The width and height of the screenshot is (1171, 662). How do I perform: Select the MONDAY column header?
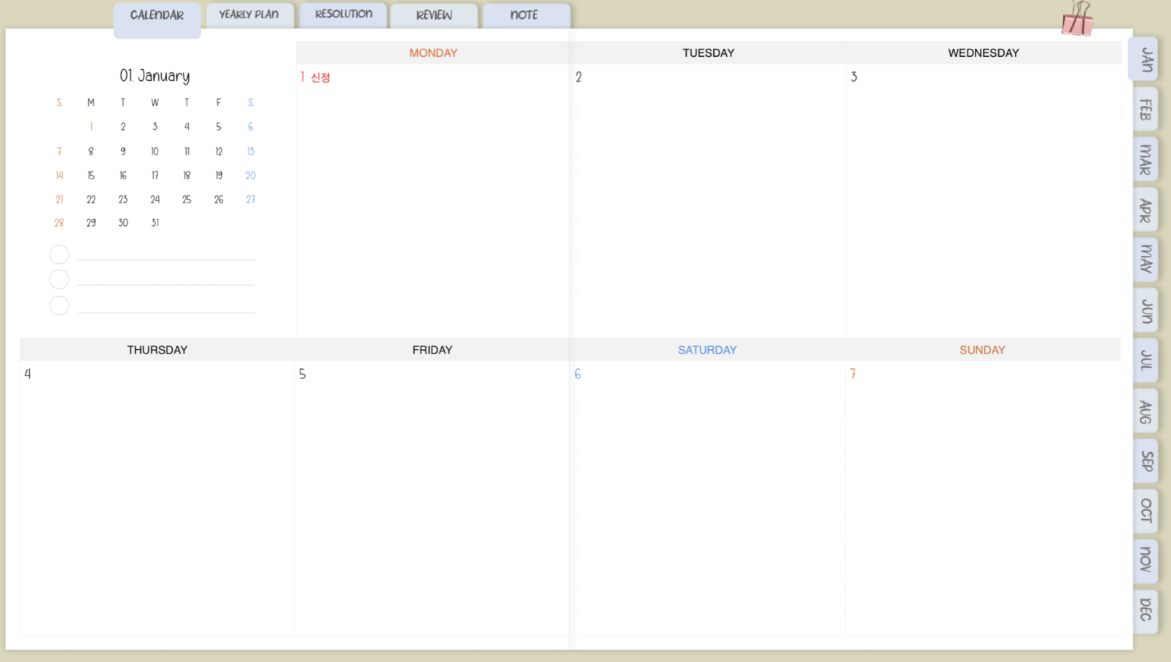click(433, 53)
